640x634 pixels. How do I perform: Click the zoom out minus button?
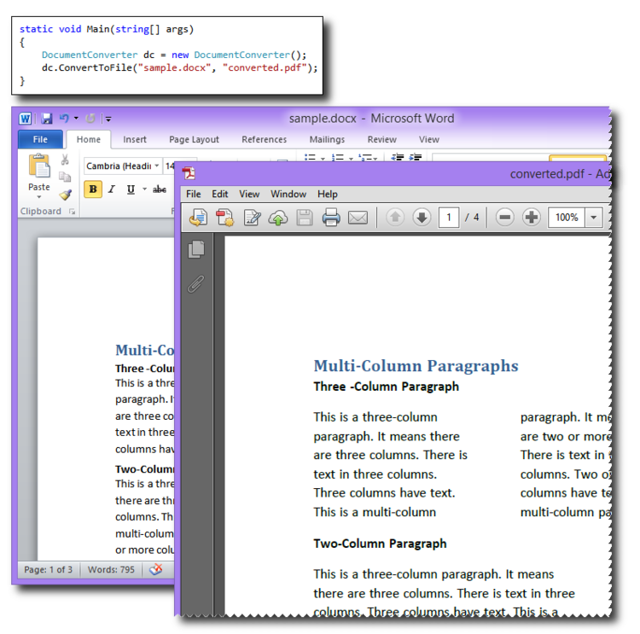(x=505, y=218)
